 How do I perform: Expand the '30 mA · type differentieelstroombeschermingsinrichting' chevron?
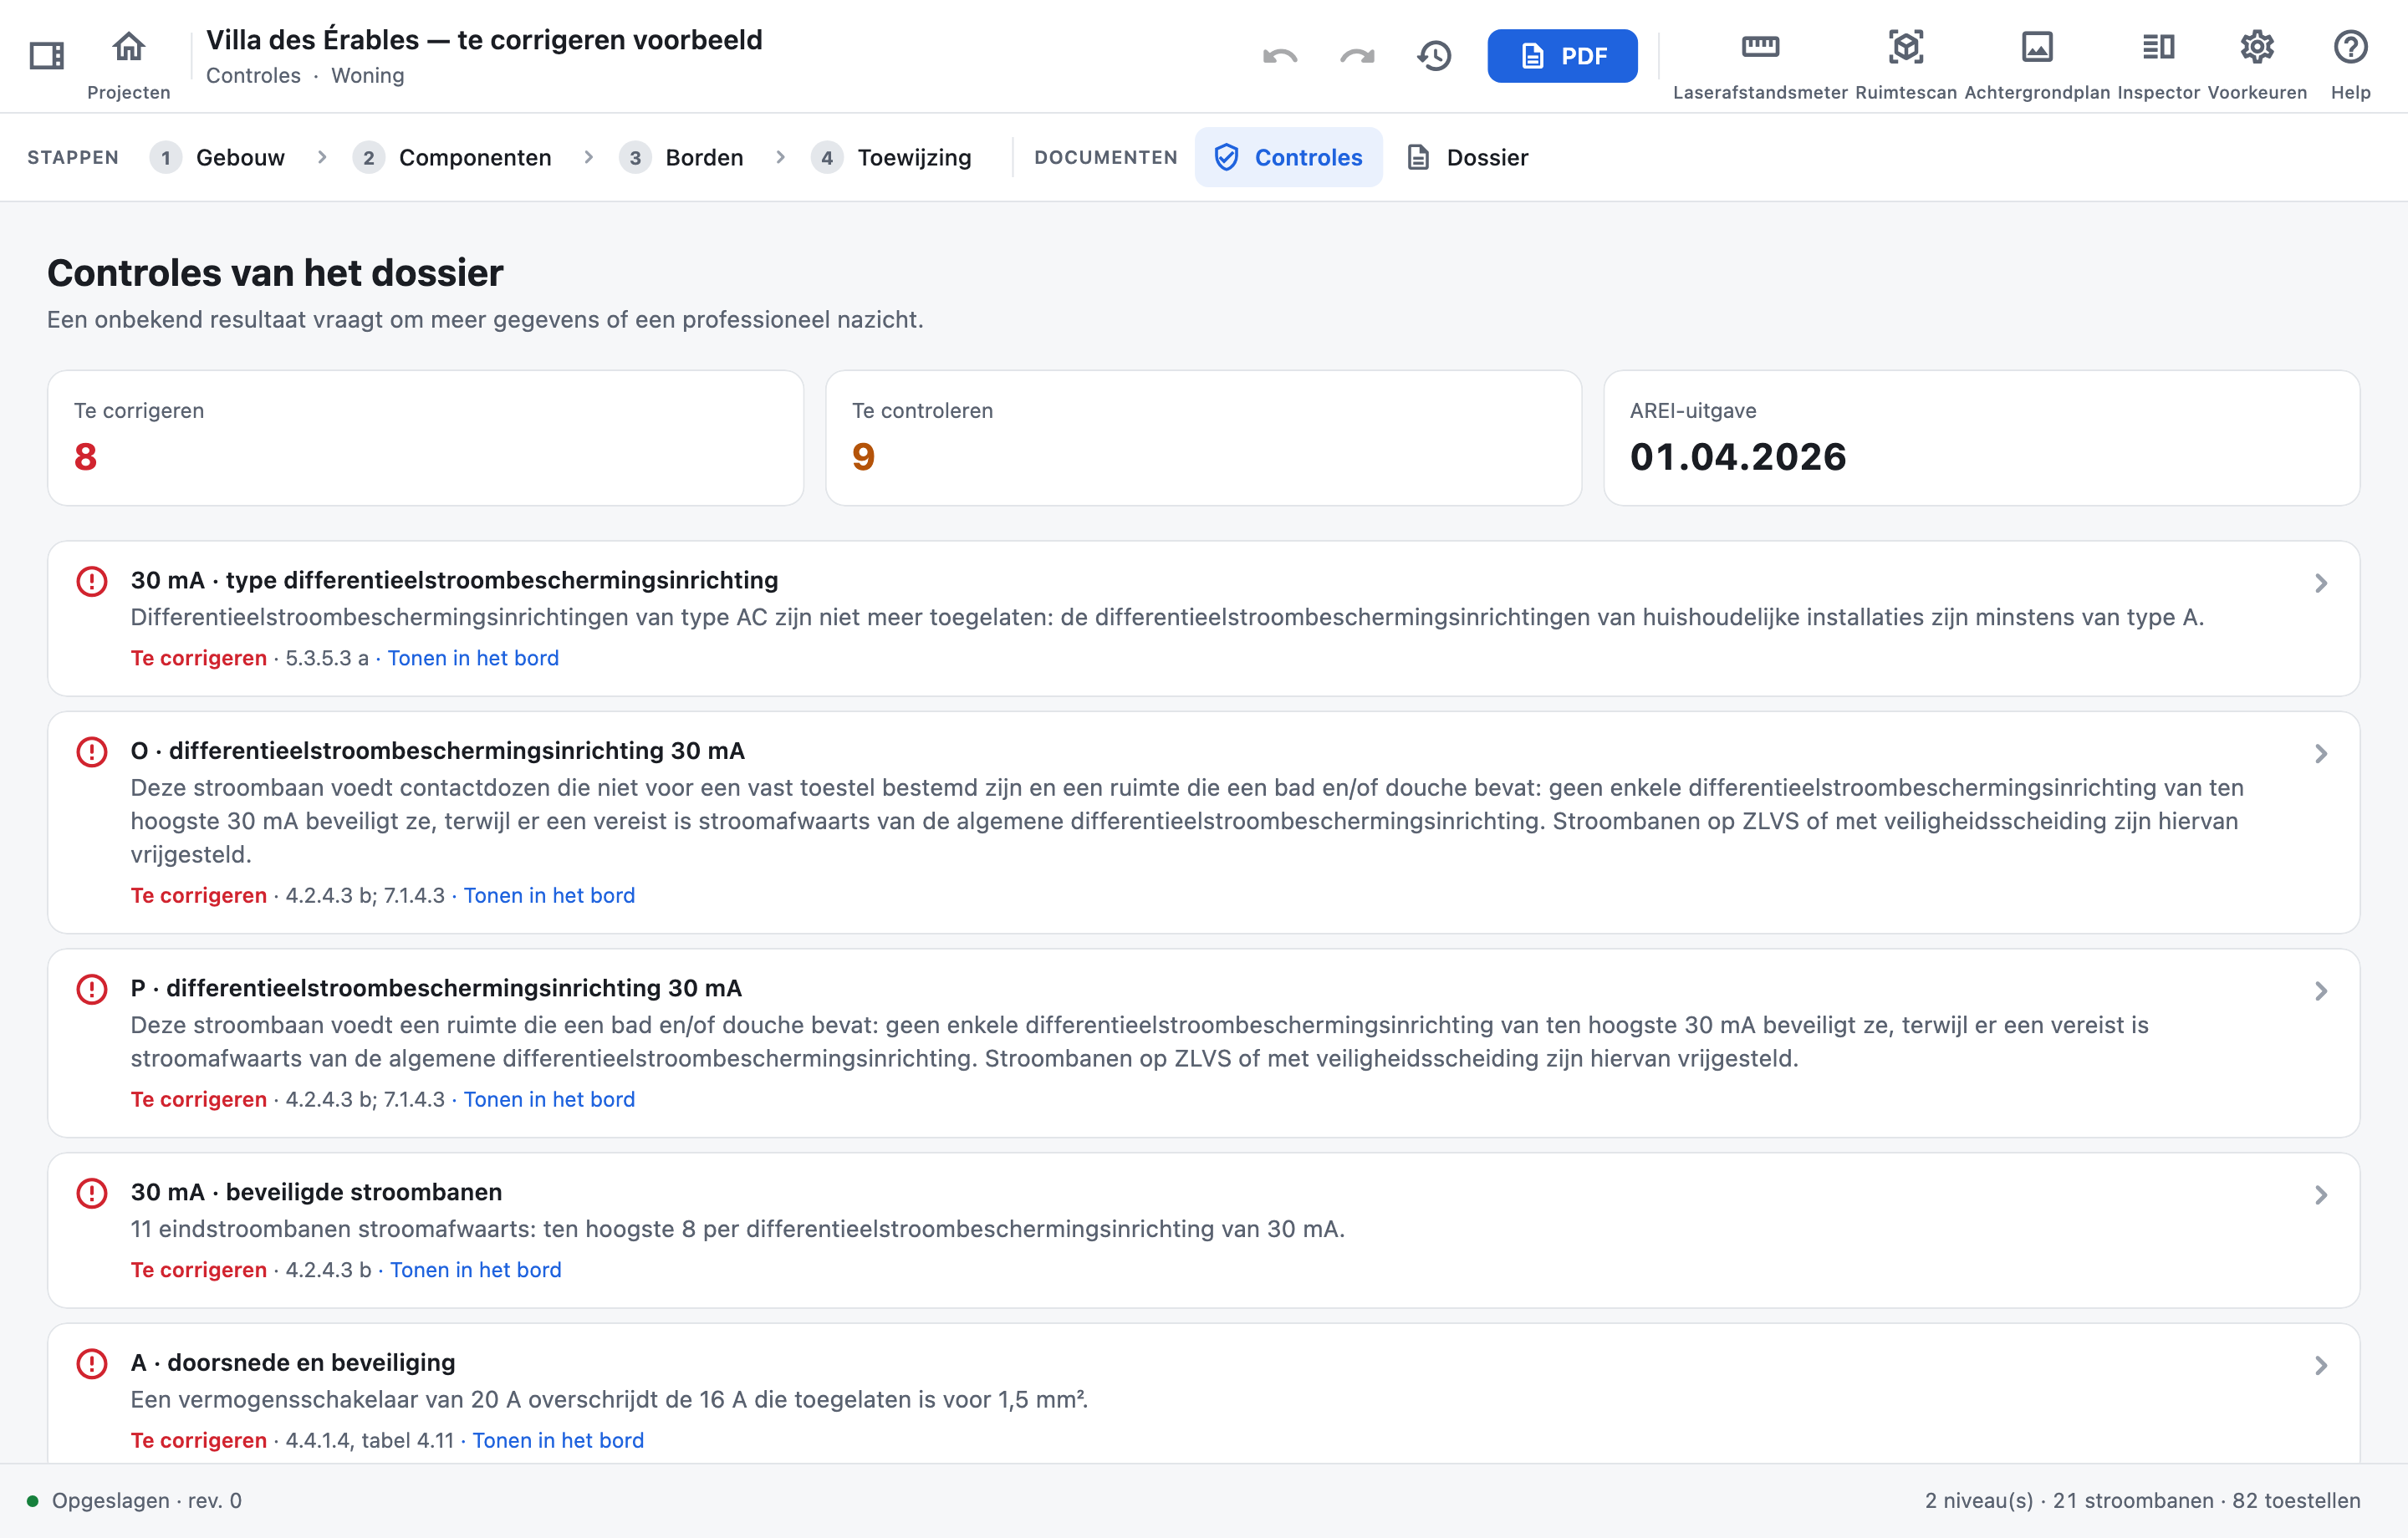point(2321,583)
